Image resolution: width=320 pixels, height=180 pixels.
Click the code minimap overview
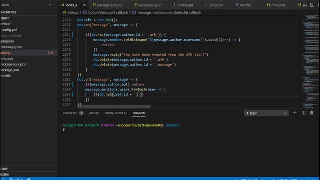(310, 61)
